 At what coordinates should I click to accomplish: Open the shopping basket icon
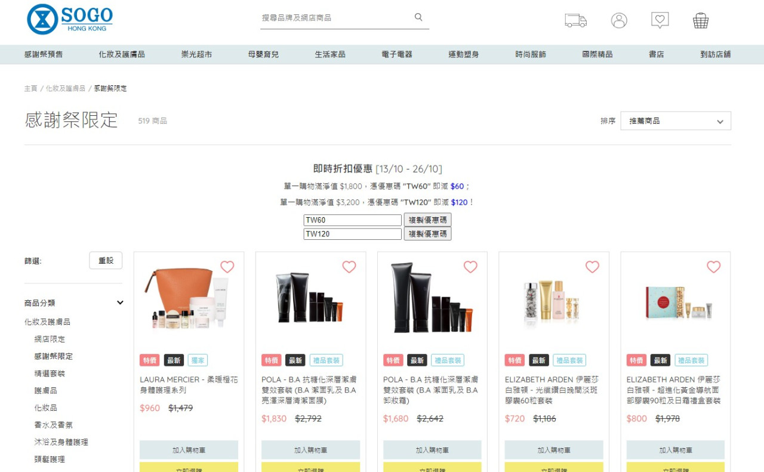tap(701, 21)
